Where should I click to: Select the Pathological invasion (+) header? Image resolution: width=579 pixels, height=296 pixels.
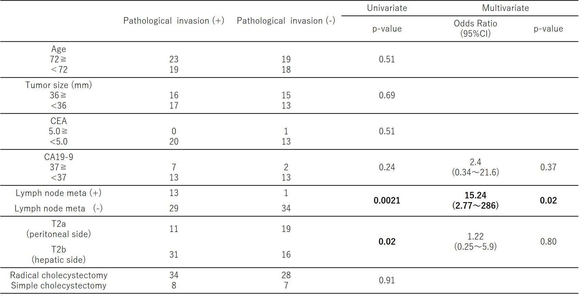tap(174, 21)
